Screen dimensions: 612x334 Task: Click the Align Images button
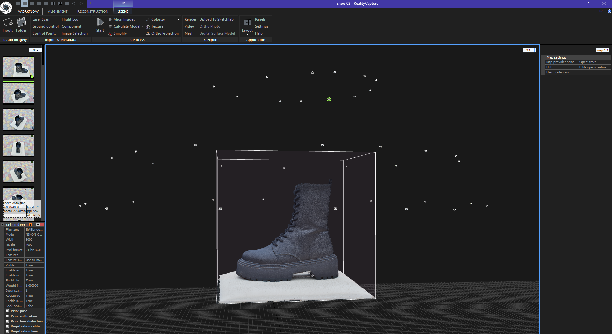[124, 20]
